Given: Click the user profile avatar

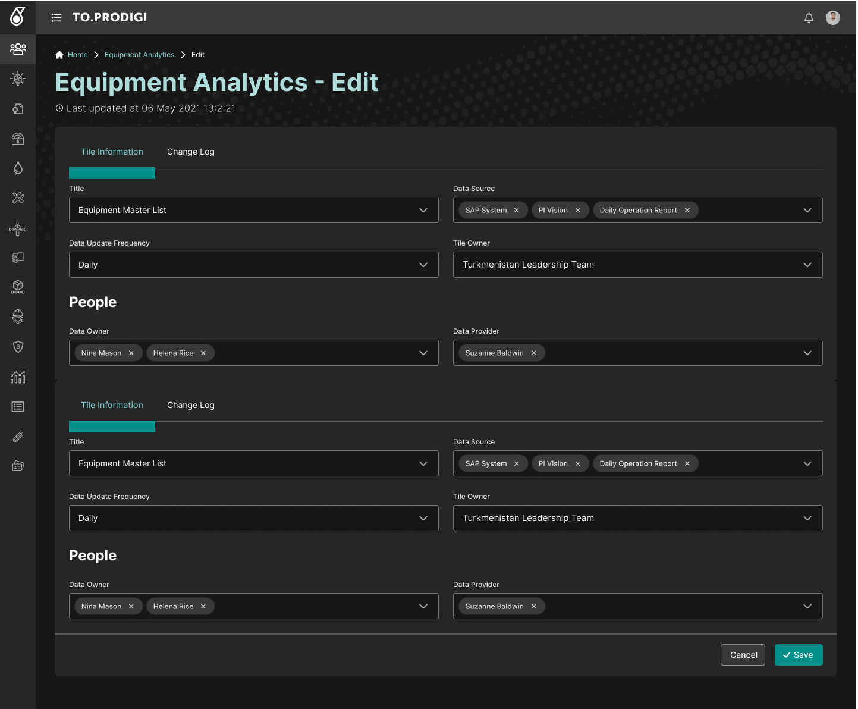Looking at the screenshot, I should [x=833, y=18].
